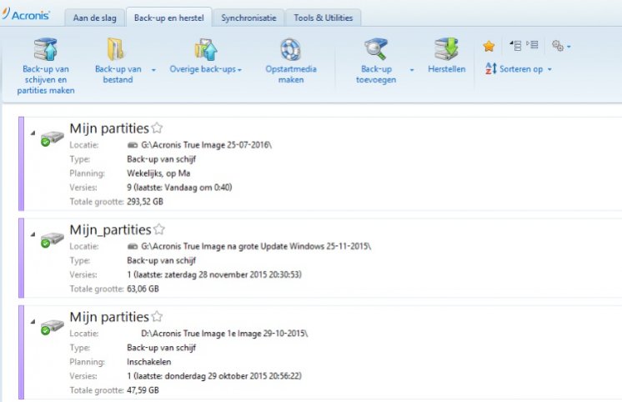
Task: Select the 63,06 GB 'Mijn_partities' backup disk icon
Action: pos(51,239)
